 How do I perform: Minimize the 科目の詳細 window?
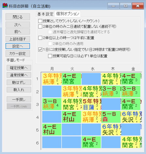pos(113,6)
